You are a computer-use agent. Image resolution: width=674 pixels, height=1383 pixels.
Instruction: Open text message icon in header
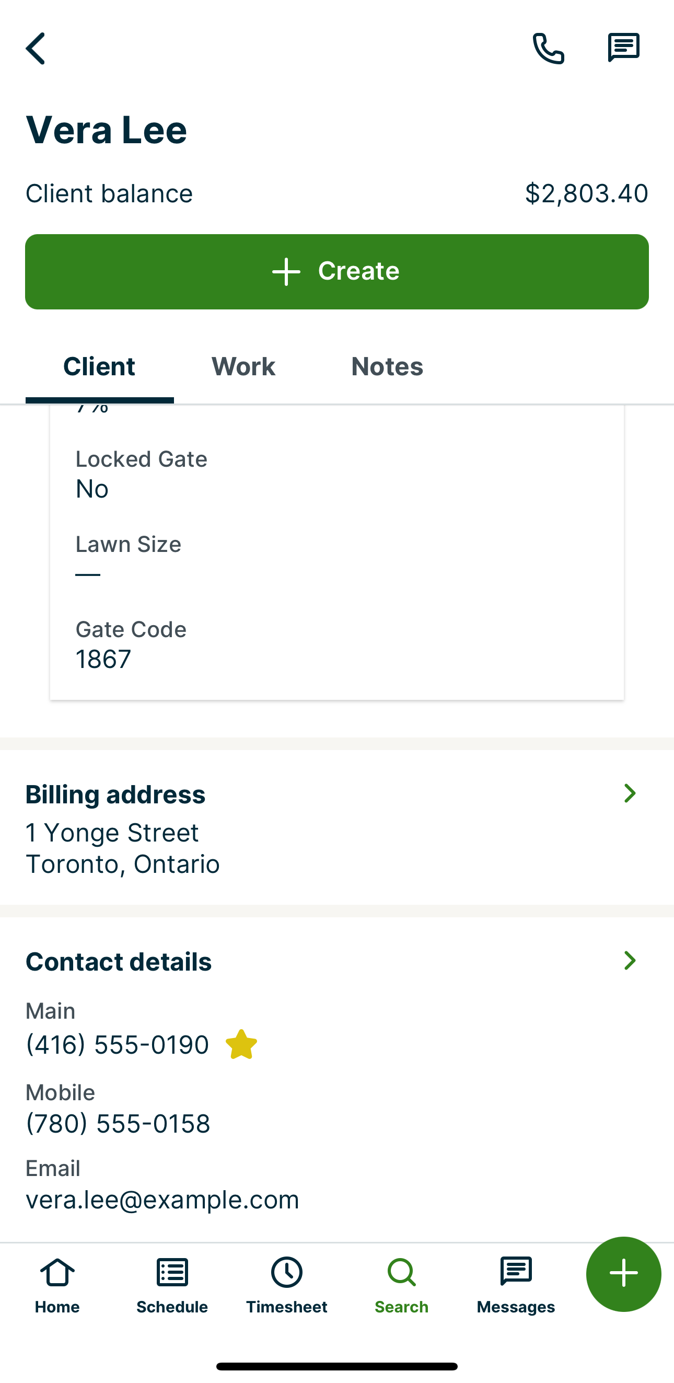tap(623, 48)
